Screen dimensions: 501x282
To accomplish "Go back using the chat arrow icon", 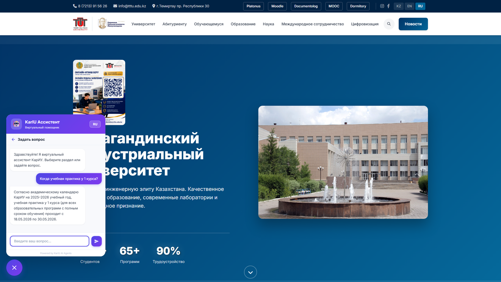I will pos(13,139).
